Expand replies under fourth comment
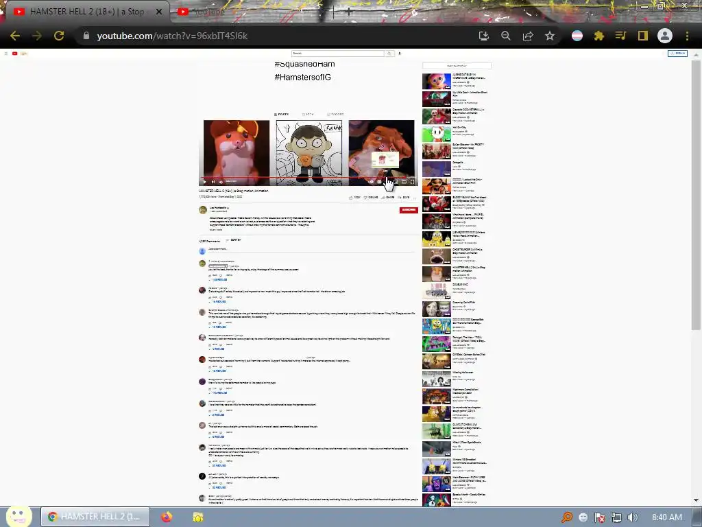This screenshot has height=527, width=702. pyautogui.click(x=217, y=349)
